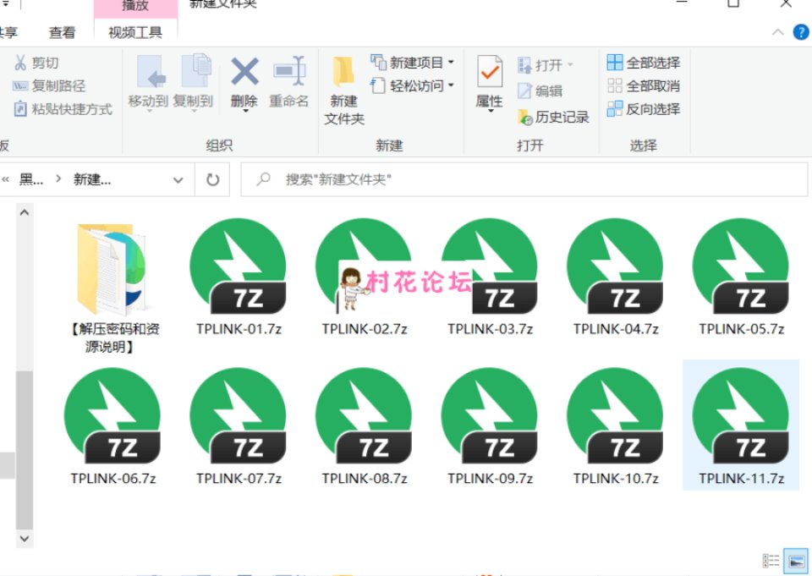Viewport: 812px width, 576px height.
Task: Click the Edit (编辑) button
Action: 540,91
